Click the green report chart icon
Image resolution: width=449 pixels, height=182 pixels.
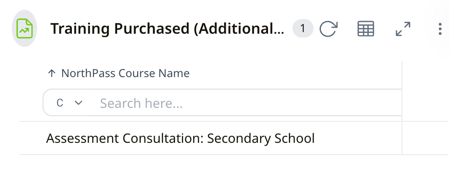tap(24, 29)
